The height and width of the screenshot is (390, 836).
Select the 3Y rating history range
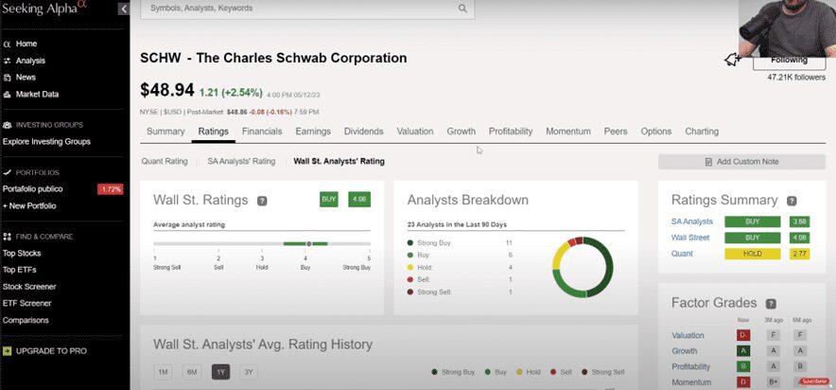point(248,372)
